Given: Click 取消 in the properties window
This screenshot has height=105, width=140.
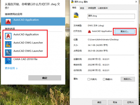Looking at the screenshot, I should 115,102.
